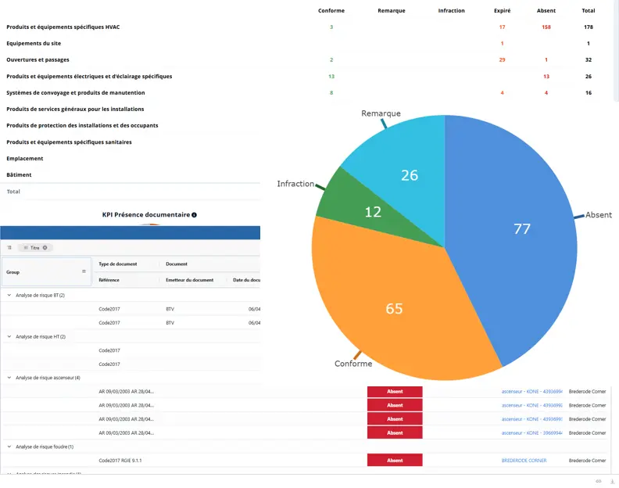Viewport: 619px width, 488px height.
Task: Collapse the Analyse de risque ascenseur group
Action: [9, 377]
